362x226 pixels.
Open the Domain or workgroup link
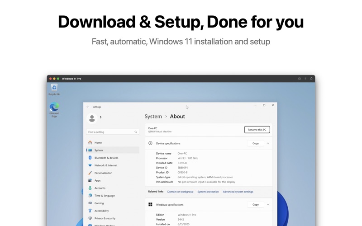(x=180, y=192)
